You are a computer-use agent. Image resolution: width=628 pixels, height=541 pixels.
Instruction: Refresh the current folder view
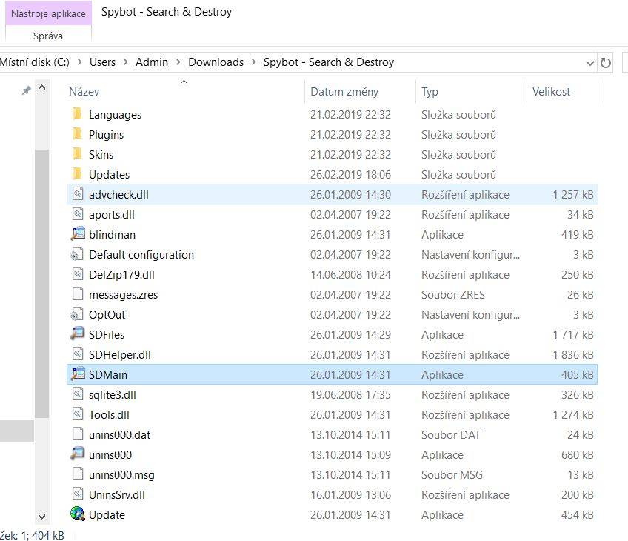(x=606, y=63)
